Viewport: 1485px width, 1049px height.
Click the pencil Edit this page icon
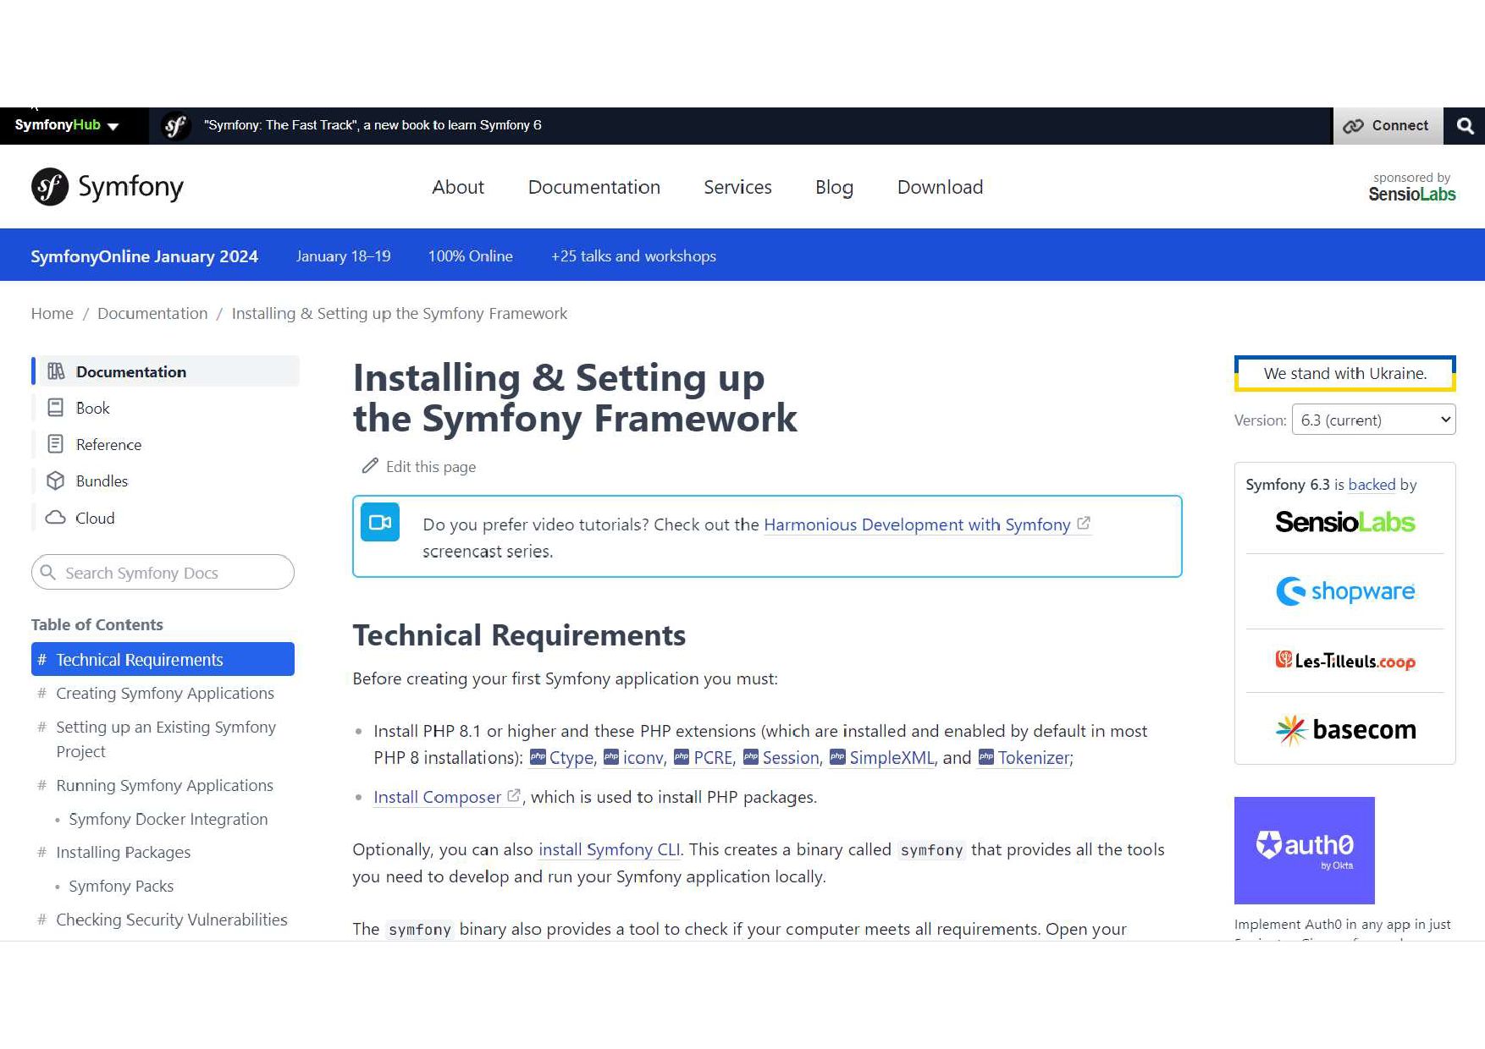coord(370,466)
